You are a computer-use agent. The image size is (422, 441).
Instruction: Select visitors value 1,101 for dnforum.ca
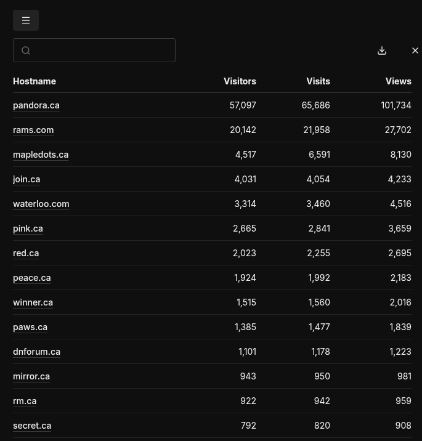247,352
